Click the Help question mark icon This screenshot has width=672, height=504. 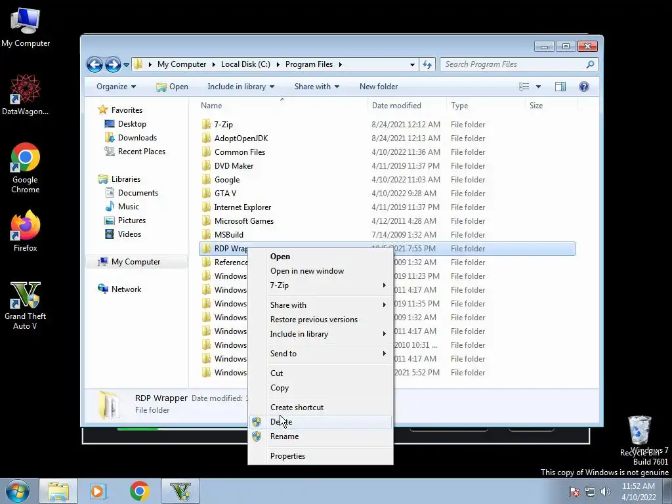[x=583, y=87]
